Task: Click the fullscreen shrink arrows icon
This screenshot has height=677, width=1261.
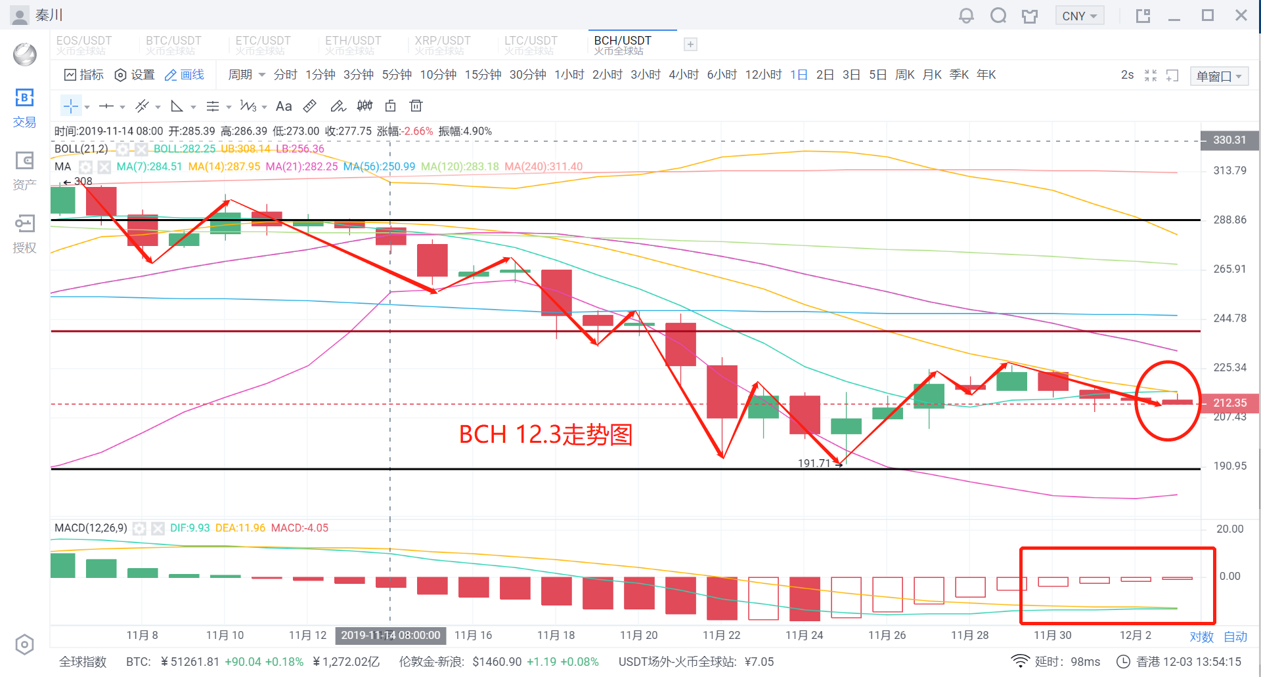Action: (x=1151, y=75)
